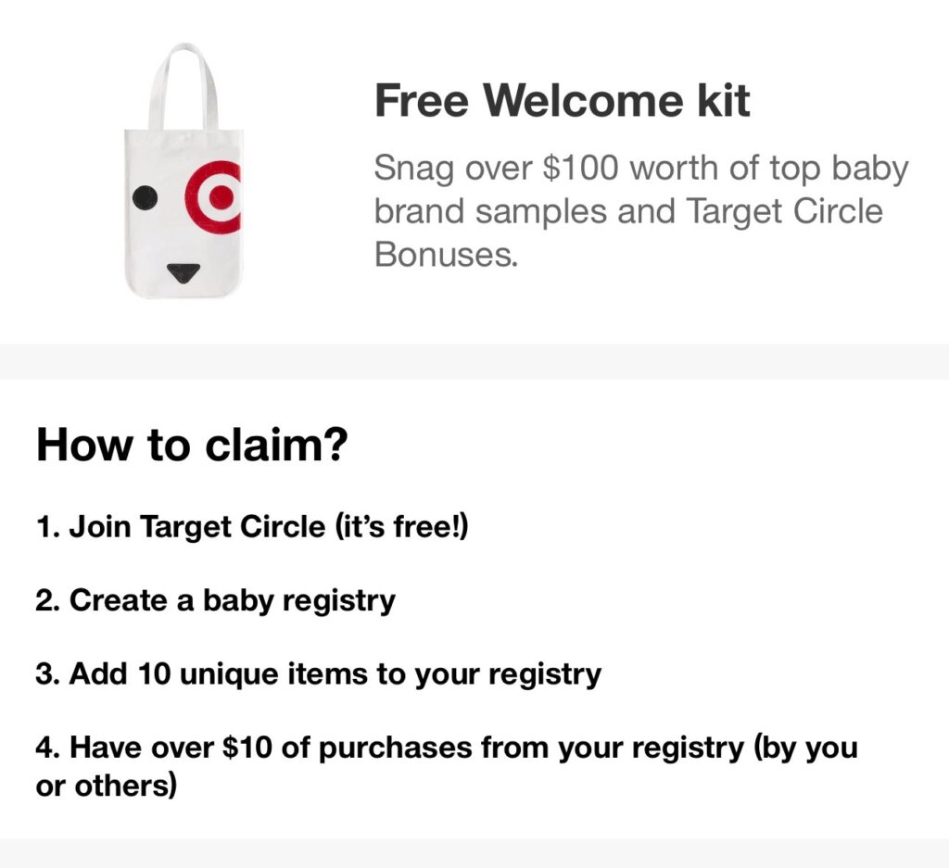The height and width of the screenshot is (868, 949).
Task: Click step 4 about $10 of purchases
Action: pos(447,766)
